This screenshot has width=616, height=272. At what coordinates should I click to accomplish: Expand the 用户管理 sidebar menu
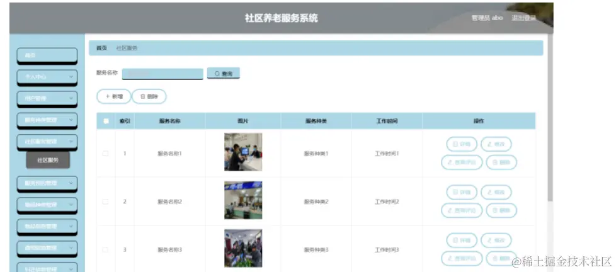click(x=47, y=98)
